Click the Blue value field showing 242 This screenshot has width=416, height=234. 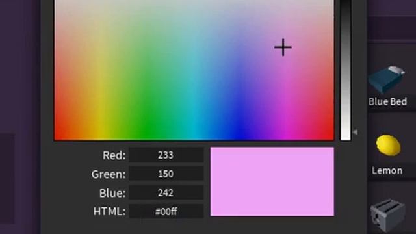click(x=166, y=192)
